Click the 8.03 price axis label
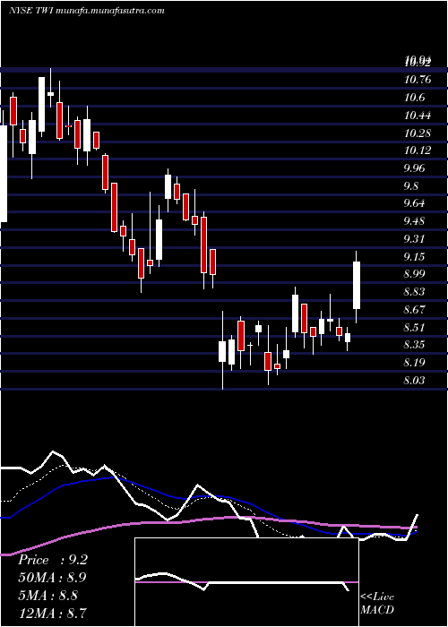Viewport: 448px width, 627px height. [x=414, y=380]
